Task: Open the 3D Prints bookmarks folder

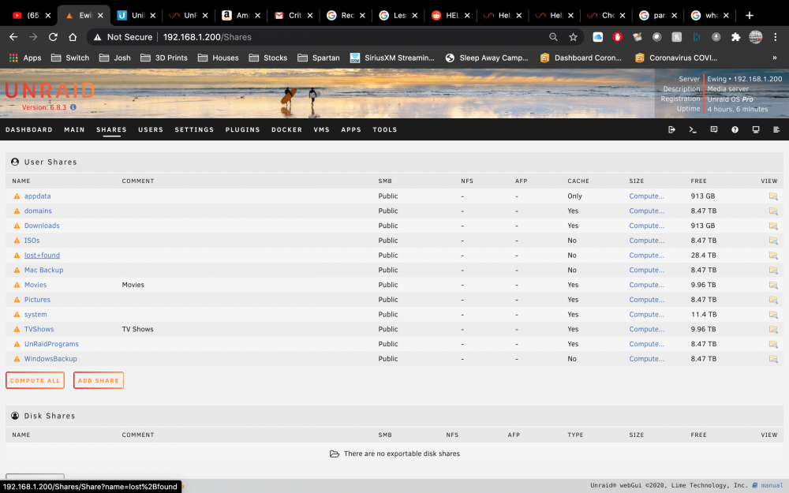Action: [x=164, y=58]
